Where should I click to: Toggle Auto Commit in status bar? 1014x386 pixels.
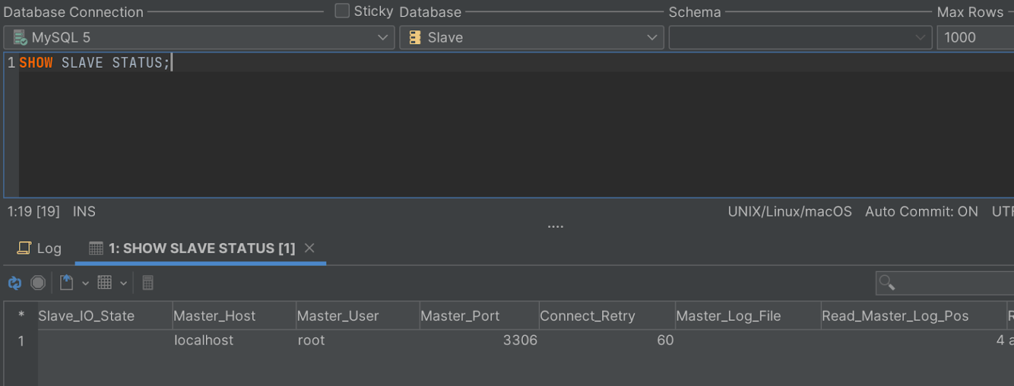[x=922, y=211]
